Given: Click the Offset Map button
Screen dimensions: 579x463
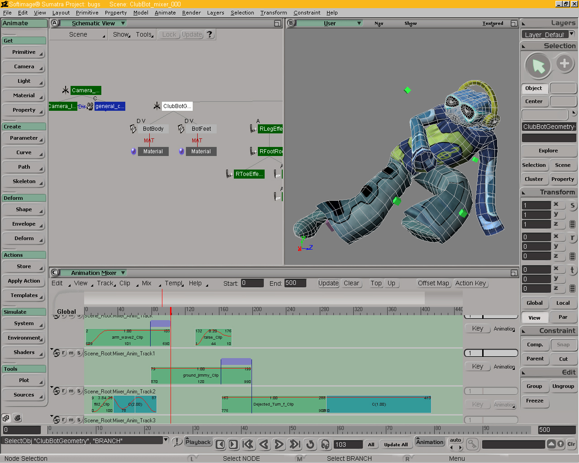Looking at the screenshot, I should [433, 283].
